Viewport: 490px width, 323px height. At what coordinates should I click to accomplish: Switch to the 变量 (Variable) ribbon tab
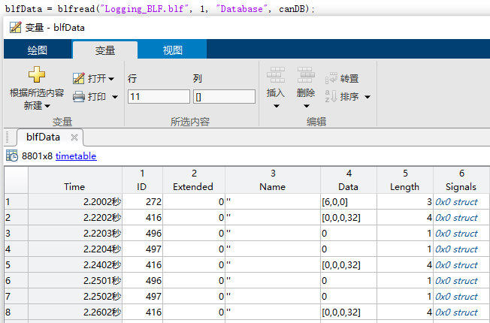click(x=105, y=50)
